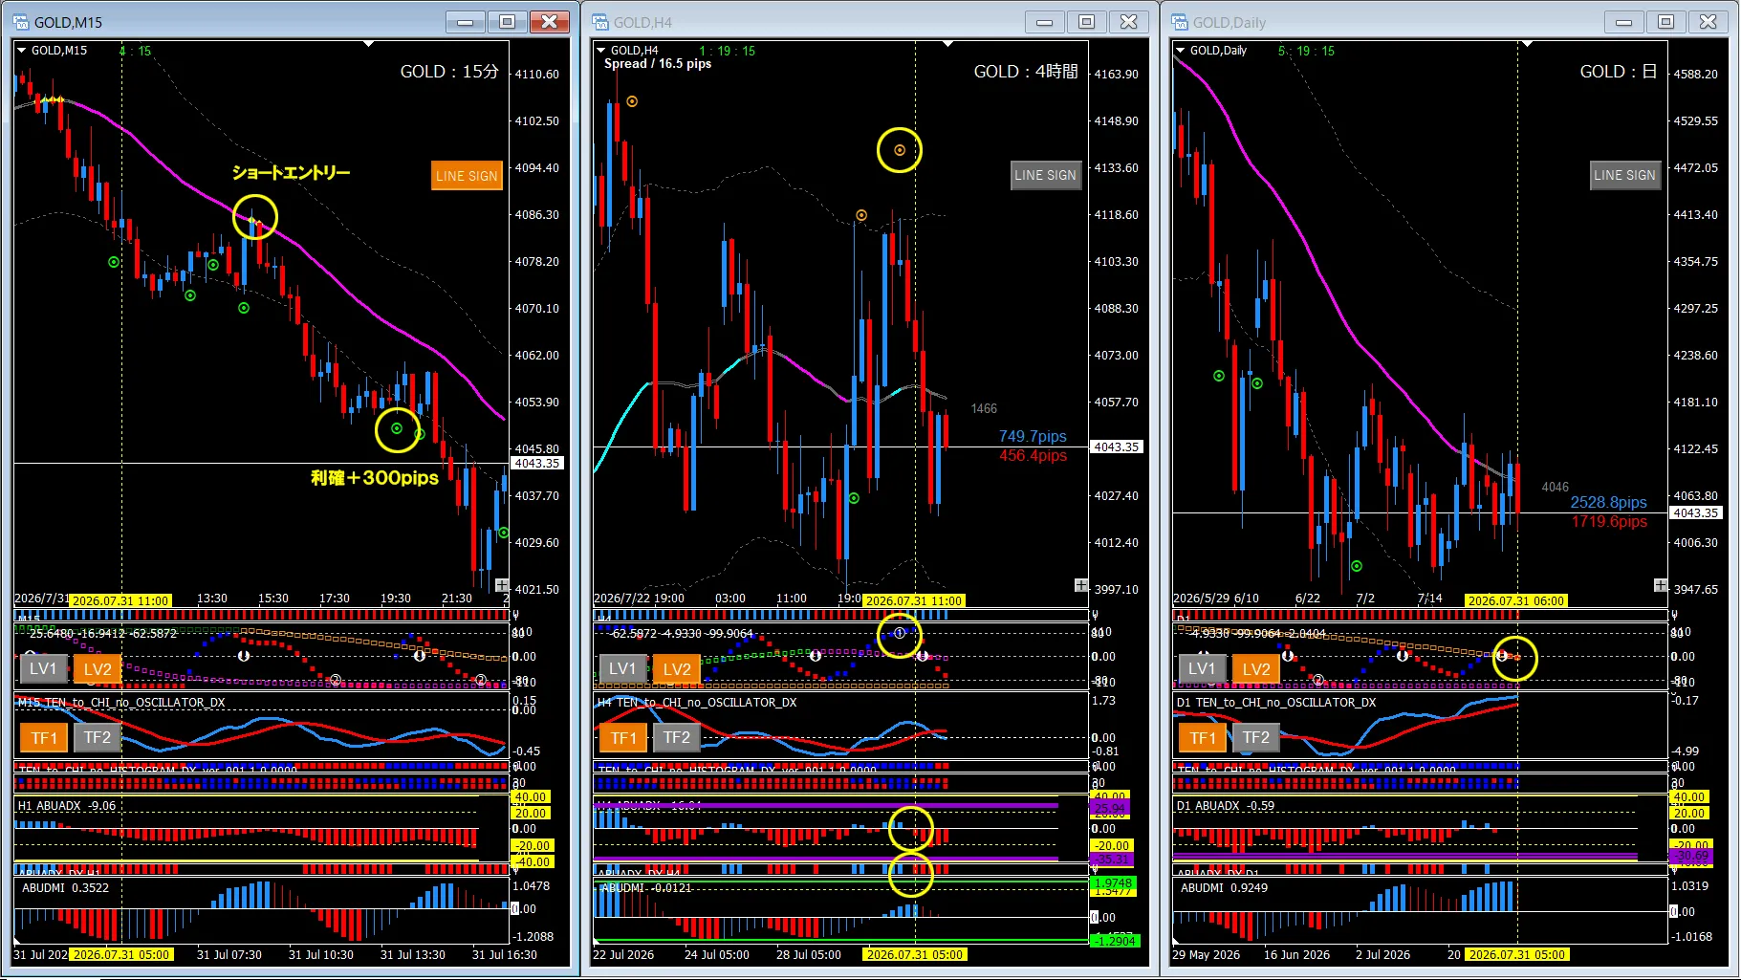Open the dropdown arrow beside GOLD,Daily label
The image size is (1741, 980).
click(1181, 51)
